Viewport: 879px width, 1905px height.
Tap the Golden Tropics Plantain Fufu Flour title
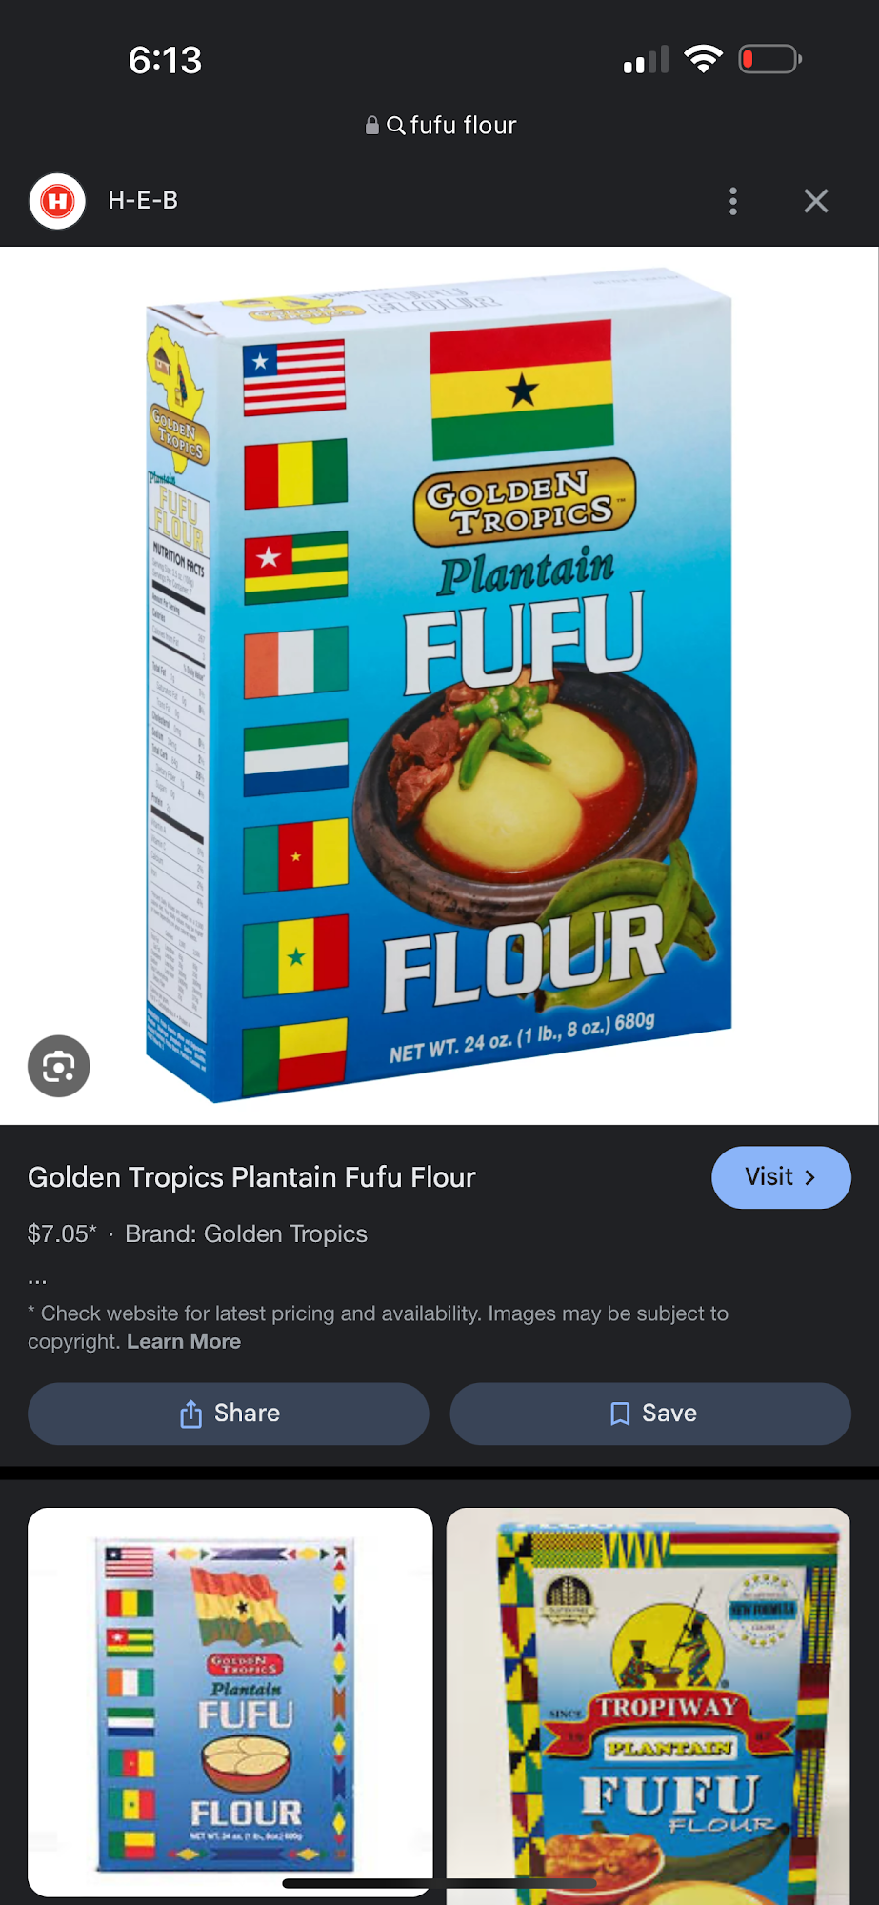pos(251,1177)
